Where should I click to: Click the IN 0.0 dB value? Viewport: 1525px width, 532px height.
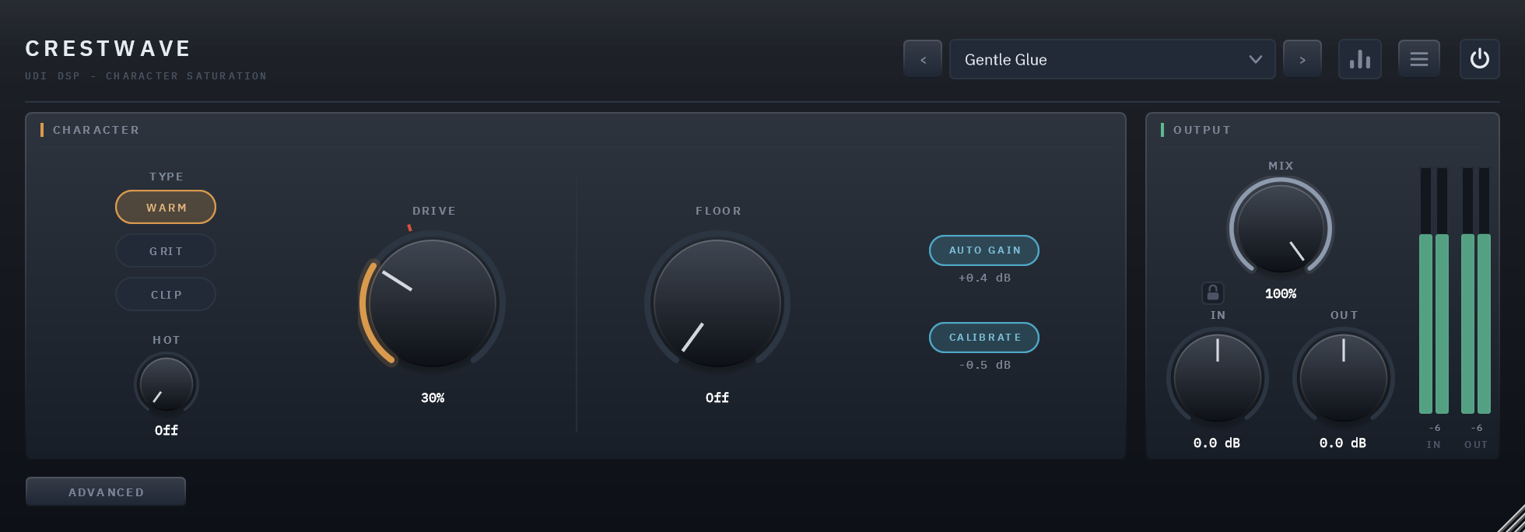coord(1217,443)
